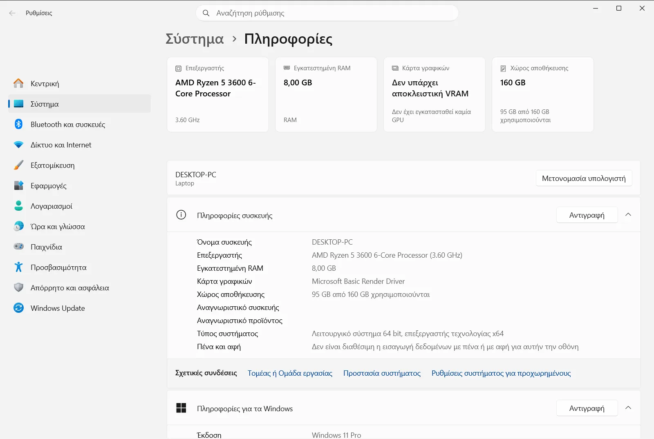Open the Λογαριασμοί person icon

[18, 206]
